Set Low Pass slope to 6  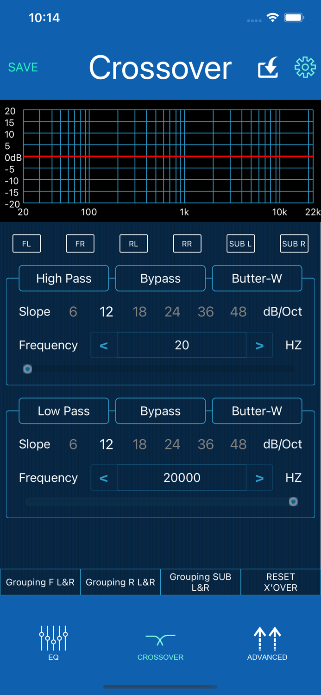pyautogui.click(x=73, y=444)
